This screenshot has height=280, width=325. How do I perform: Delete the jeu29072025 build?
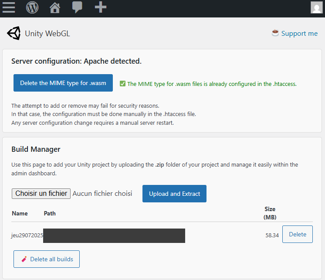click(298, 234)
